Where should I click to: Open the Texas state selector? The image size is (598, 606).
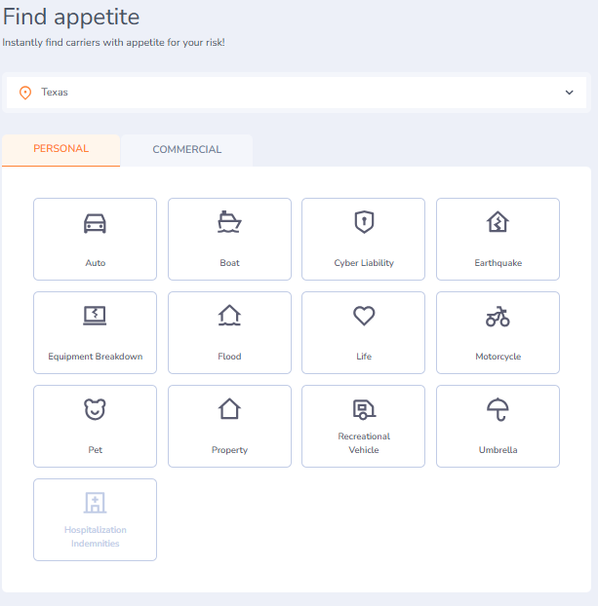[293, 93]
